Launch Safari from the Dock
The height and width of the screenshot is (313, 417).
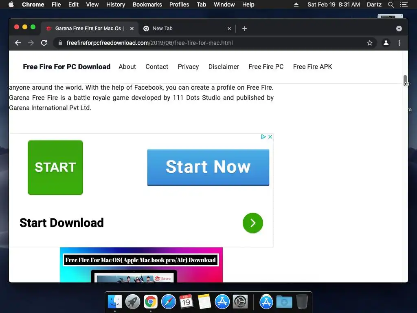[x=168, y=302]
